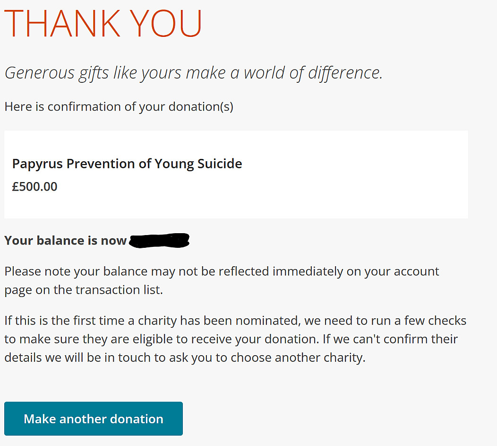Click the Papyrus Prevention of Young Suicide title
Viewport: 497px width, 446px height.
click(127, 164)
